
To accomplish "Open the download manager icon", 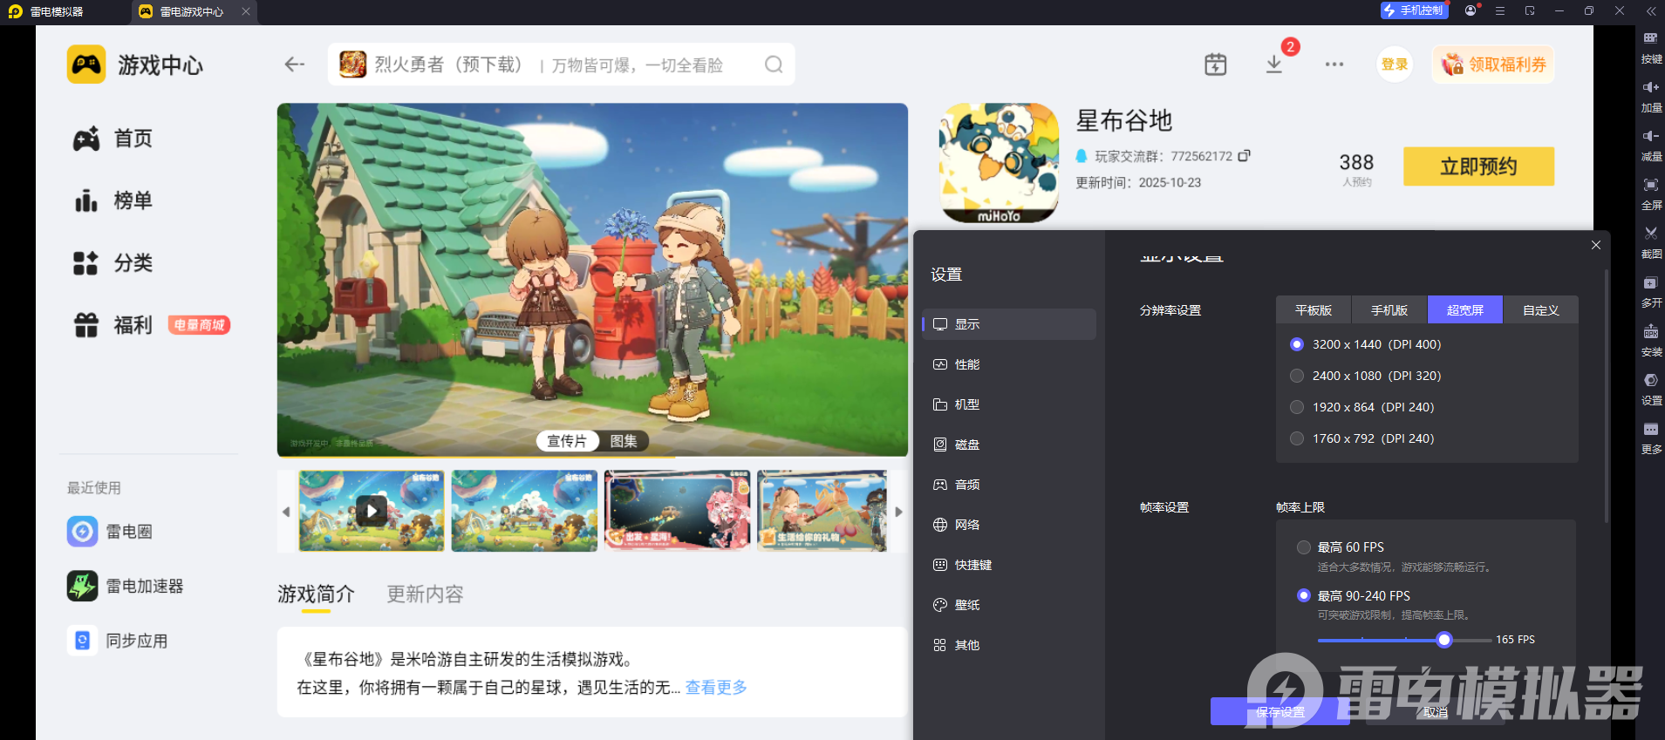I will click(1274, 64).
